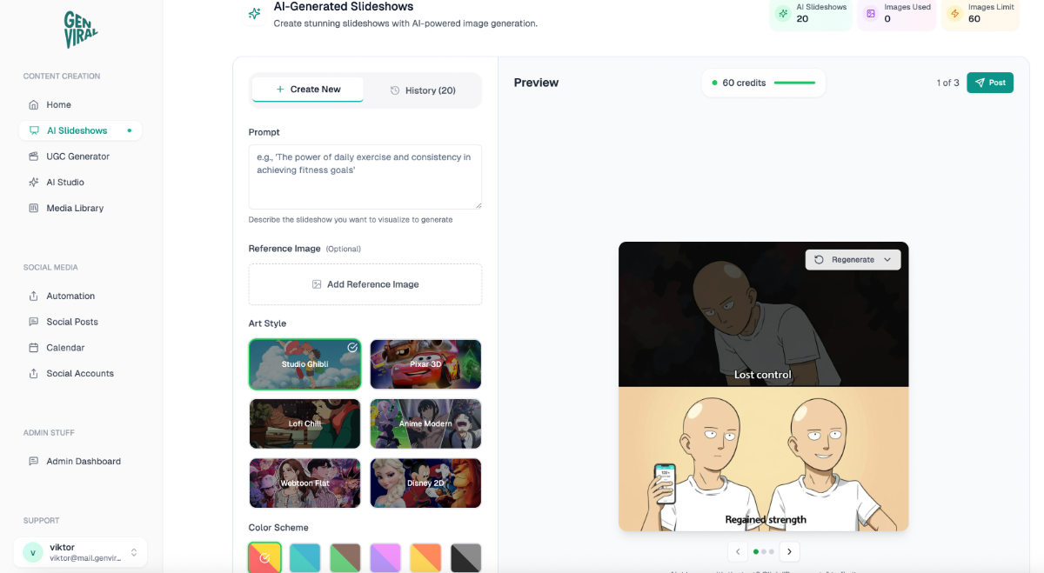Choose the pink and purple color scheme

[x=385, y=558]
